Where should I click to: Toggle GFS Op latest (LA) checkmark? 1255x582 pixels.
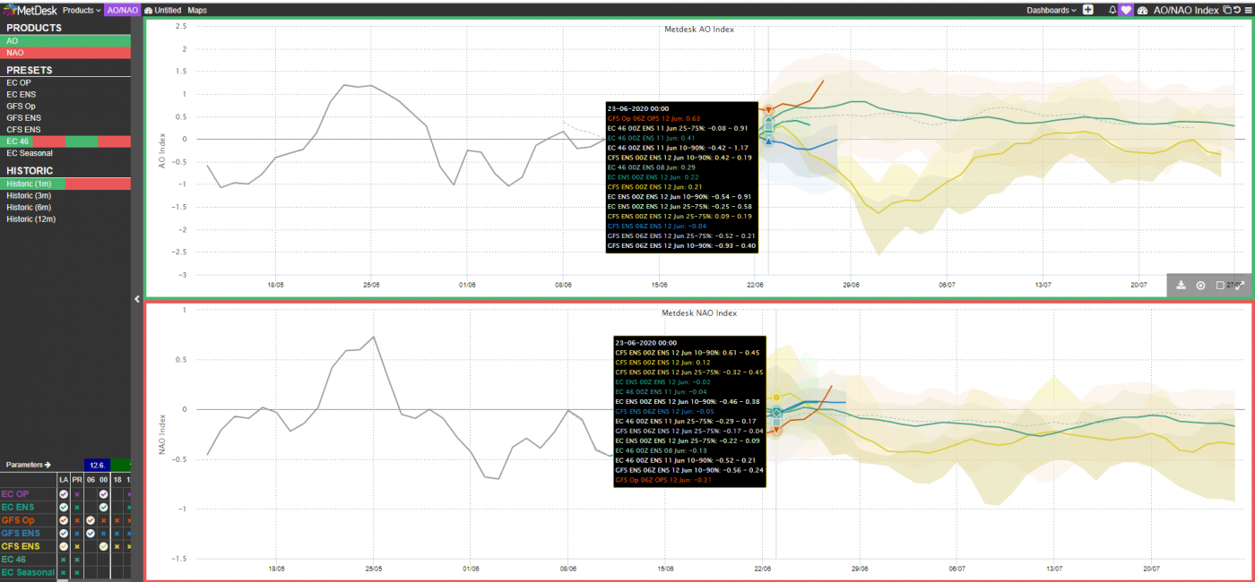pos(64,520)
